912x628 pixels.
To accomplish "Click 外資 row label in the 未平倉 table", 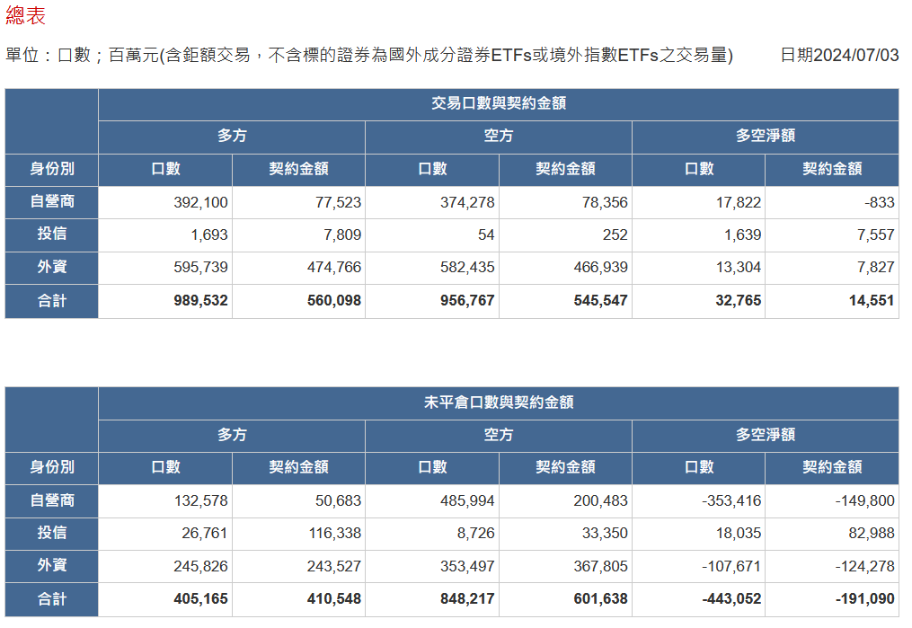I will click(x=52, y=565).
